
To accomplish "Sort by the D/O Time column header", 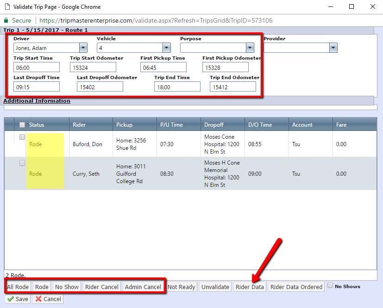I will [260, 125].
